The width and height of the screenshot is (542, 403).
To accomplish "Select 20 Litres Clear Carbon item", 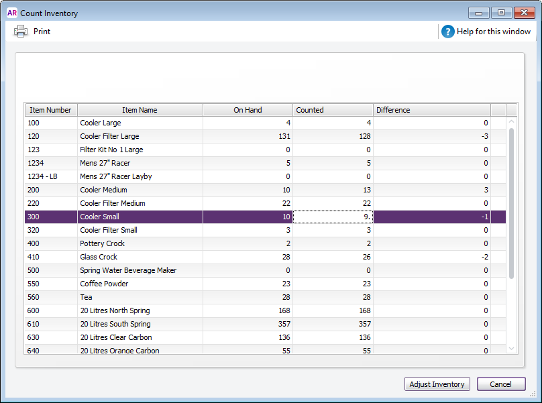I will 116,337.
